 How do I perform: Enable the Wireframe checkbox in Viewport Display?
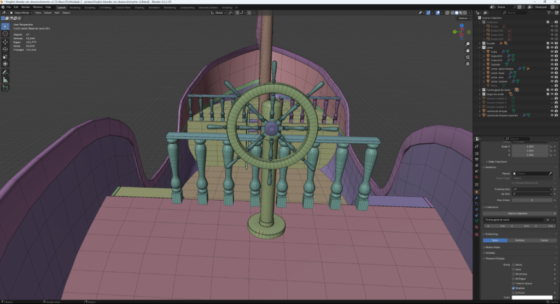click(x=513, y=274)
